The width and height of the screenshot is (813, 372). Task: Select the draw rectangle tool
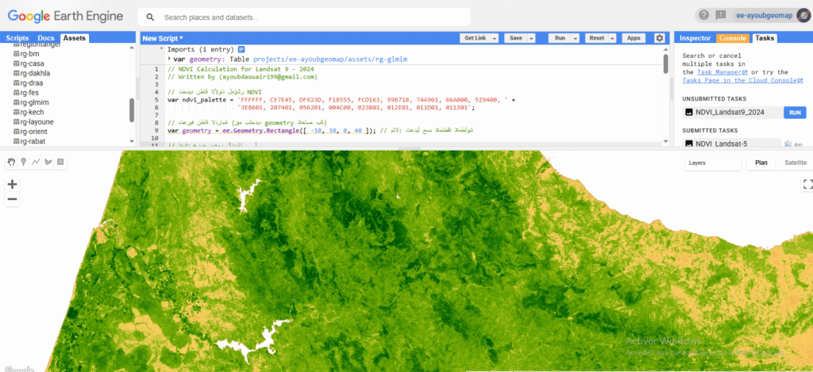[x=60, y=162]
